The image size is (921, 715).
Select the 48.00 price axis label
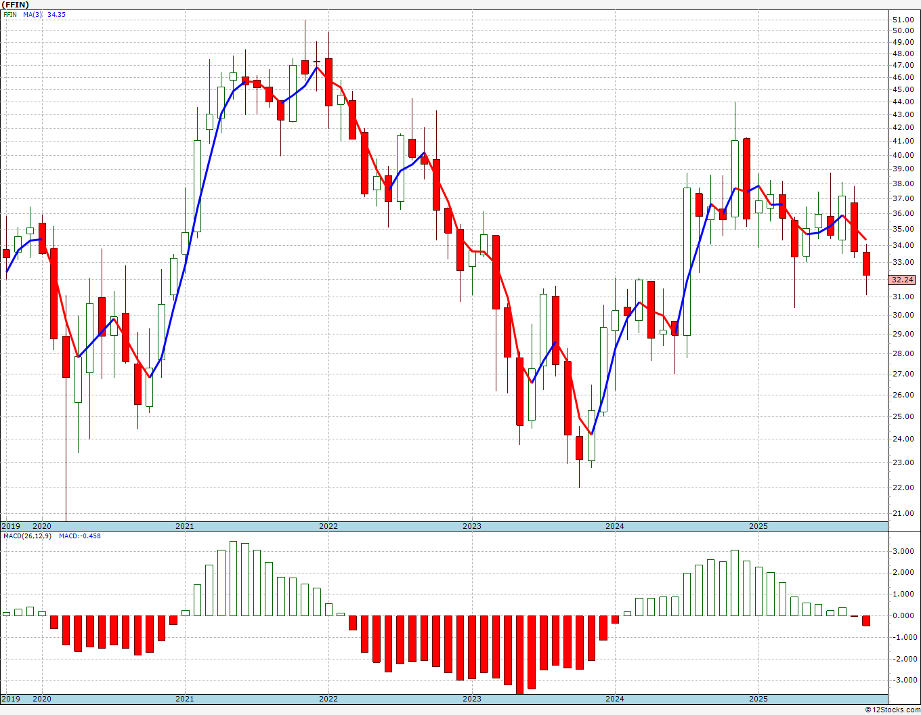click(x=903, y=53)
